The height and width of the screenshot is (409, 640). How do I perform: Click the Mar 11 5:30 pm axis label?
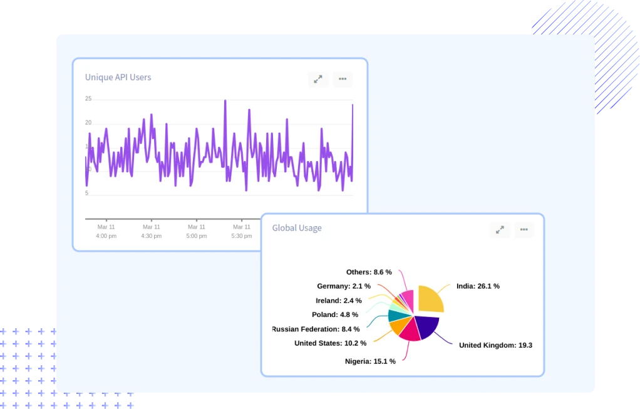[x=242, y=232]
